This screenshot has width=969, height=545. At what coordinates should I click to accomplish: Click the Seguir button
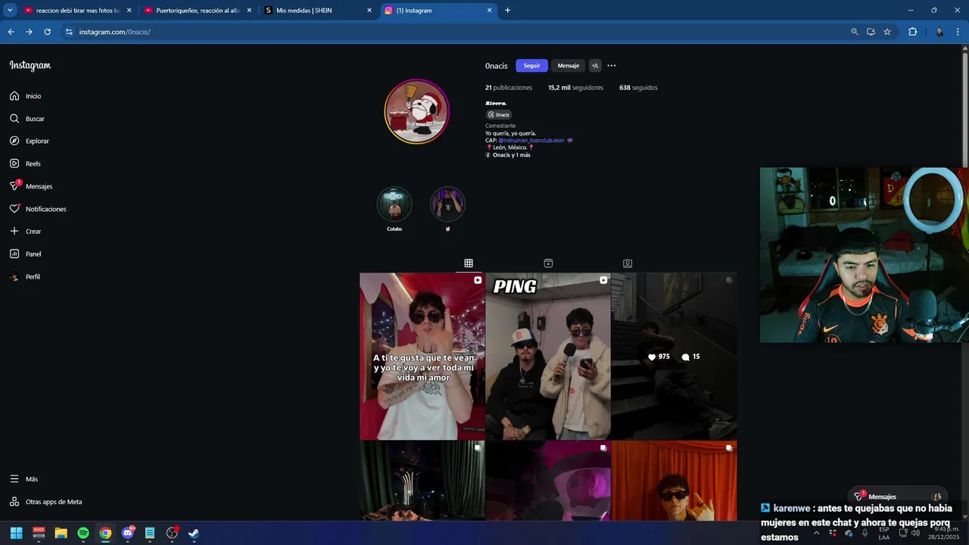coord(531,66)
